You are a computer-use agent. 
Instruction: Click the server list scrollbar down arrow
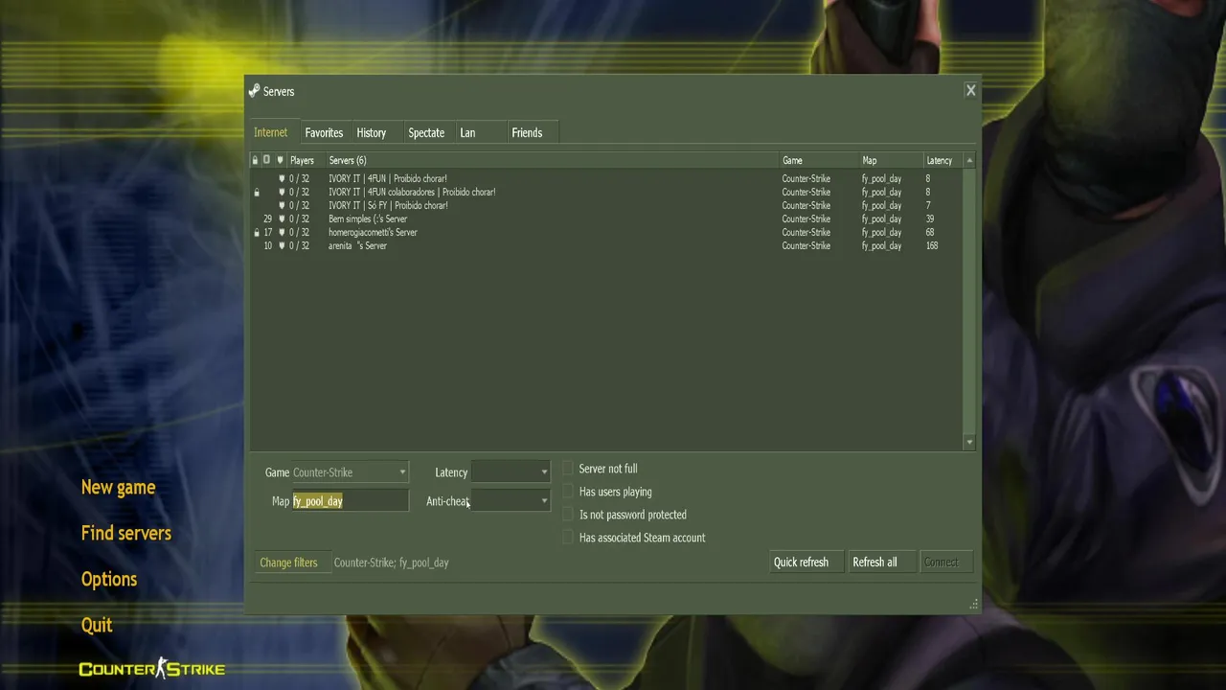(x=969, y=442)
